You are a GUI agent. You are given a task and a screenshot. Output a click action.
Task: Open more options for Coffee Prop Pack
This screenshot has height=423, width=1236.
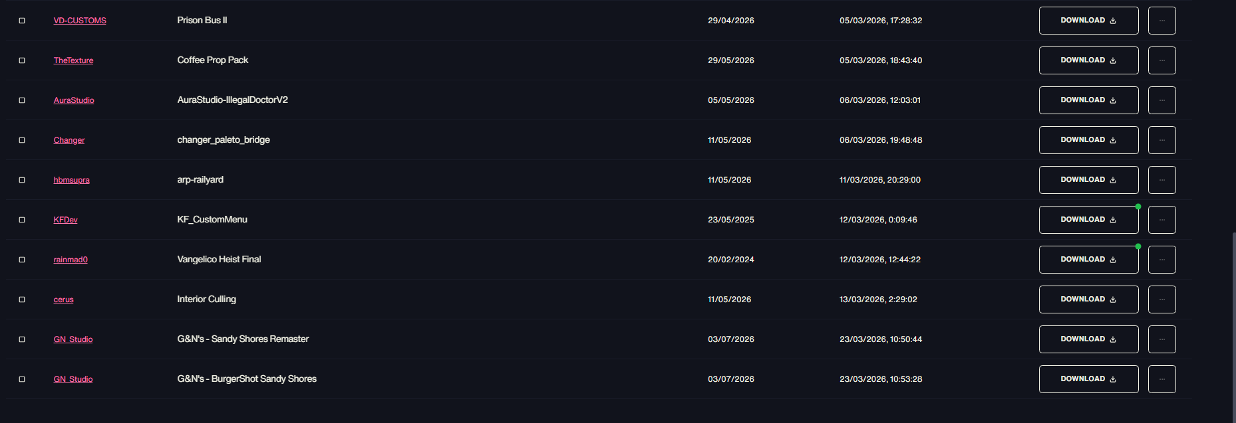1161,60
